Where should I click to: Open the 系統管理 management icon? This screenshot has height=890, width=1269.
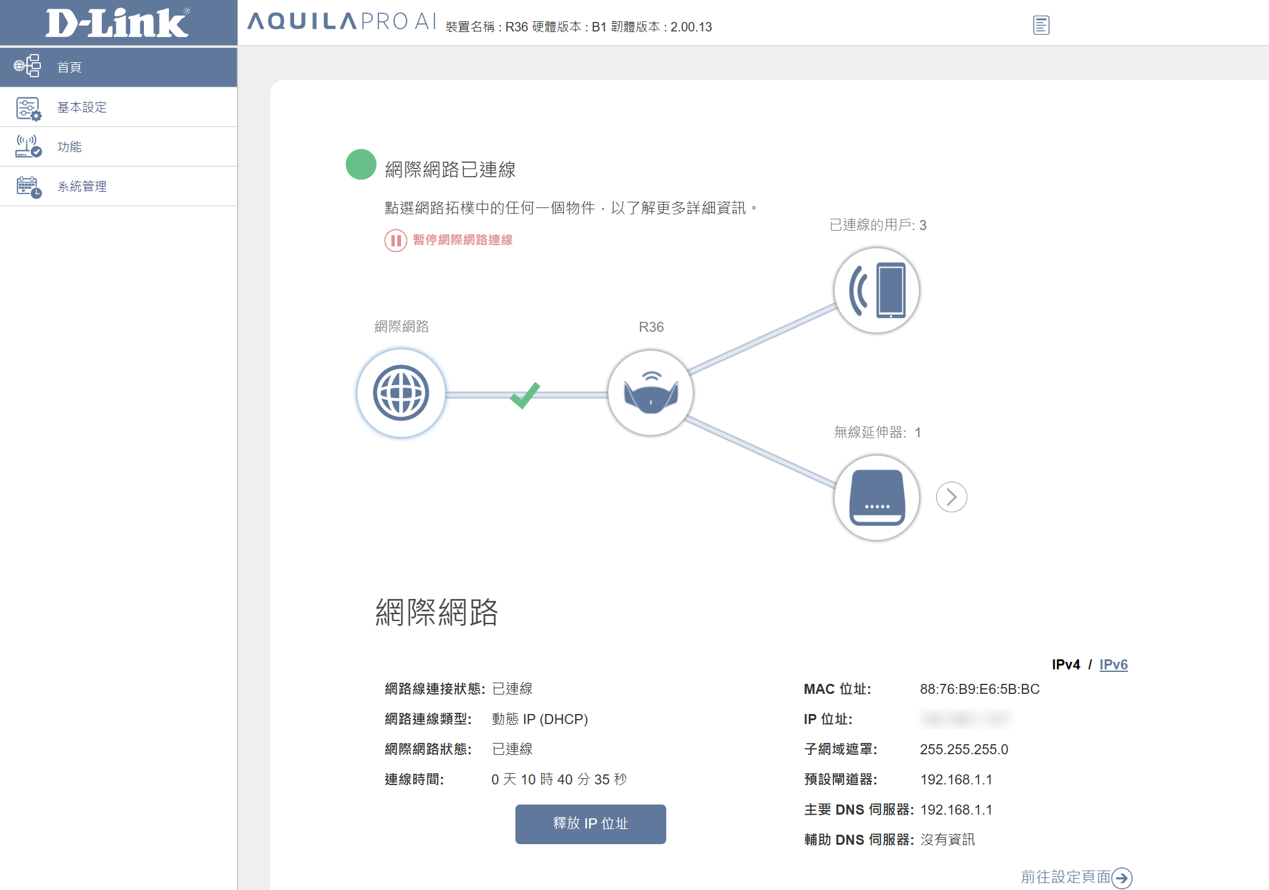(28, 186)
